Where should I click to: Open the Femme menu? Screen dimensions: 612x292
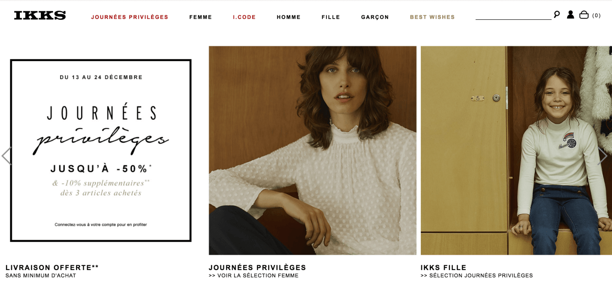(200, 17)
